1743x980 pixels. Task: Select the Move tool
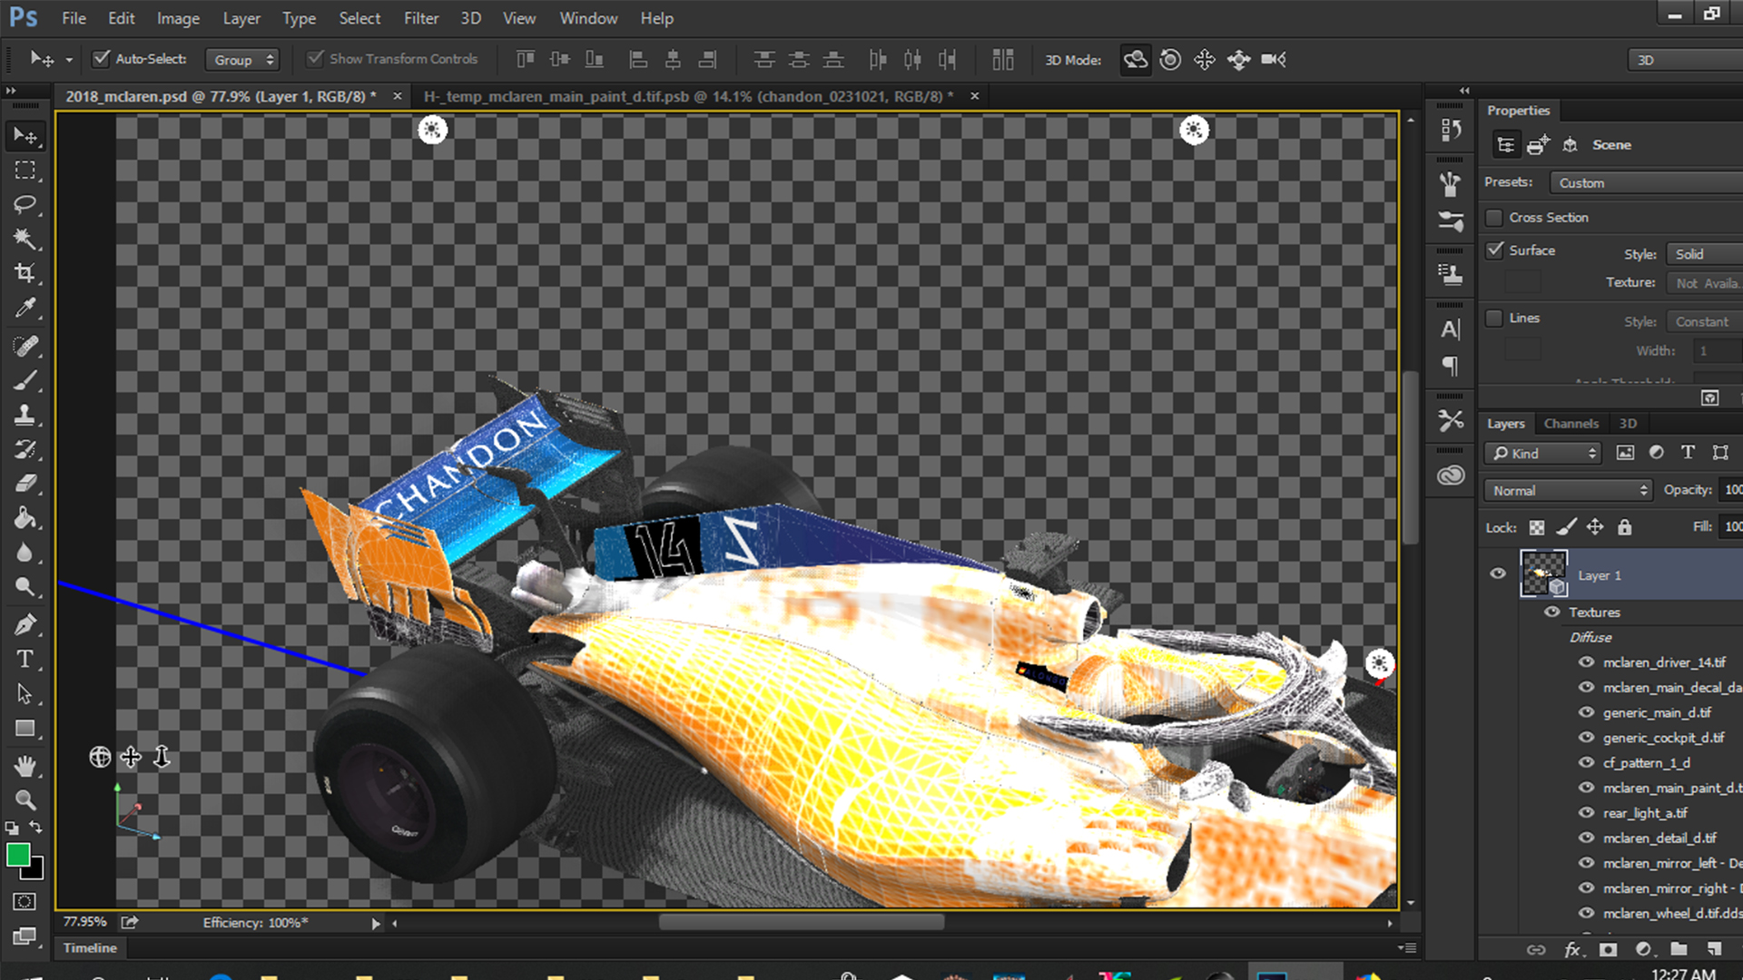click(25, 136)
